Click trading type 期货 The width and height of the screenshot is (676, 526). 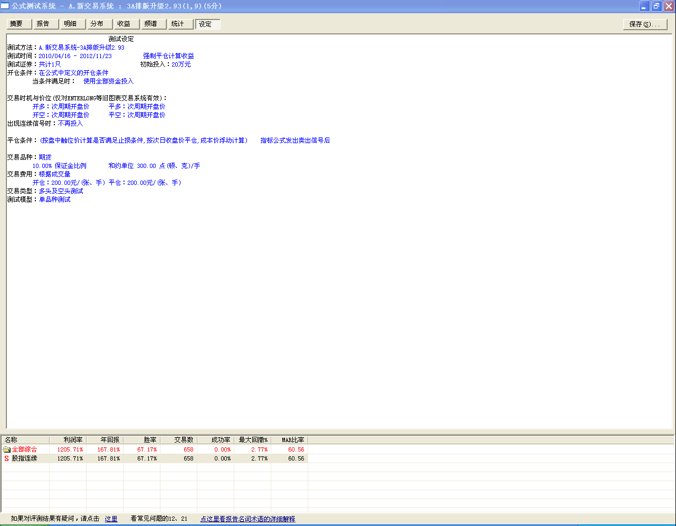click(x=45, y=157)
